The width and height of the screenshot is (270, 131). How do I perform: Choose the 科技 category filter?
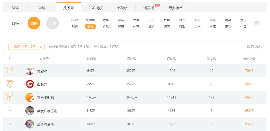pos(213,20)
